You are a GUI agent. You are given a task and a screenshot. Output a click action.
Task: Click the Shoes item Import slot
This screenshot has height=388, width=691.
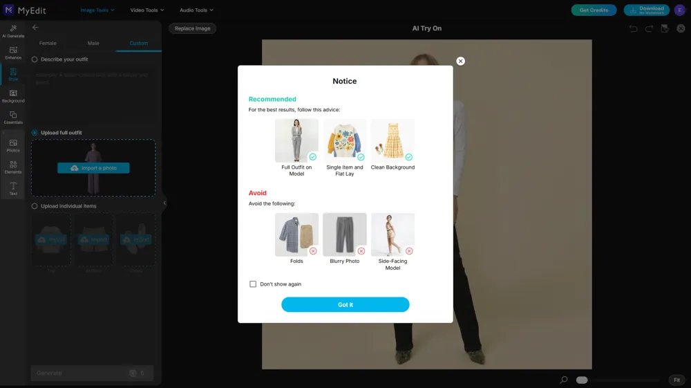(x=136, y=239)
